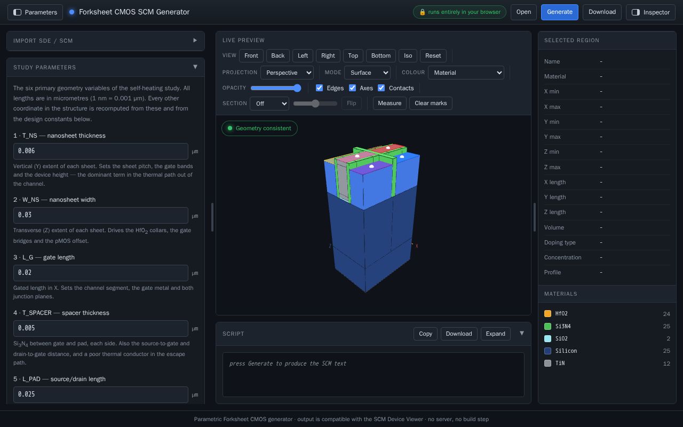683x427 pixels.
Task: Adjust the Opacity slider
Action: pos(276,88)
